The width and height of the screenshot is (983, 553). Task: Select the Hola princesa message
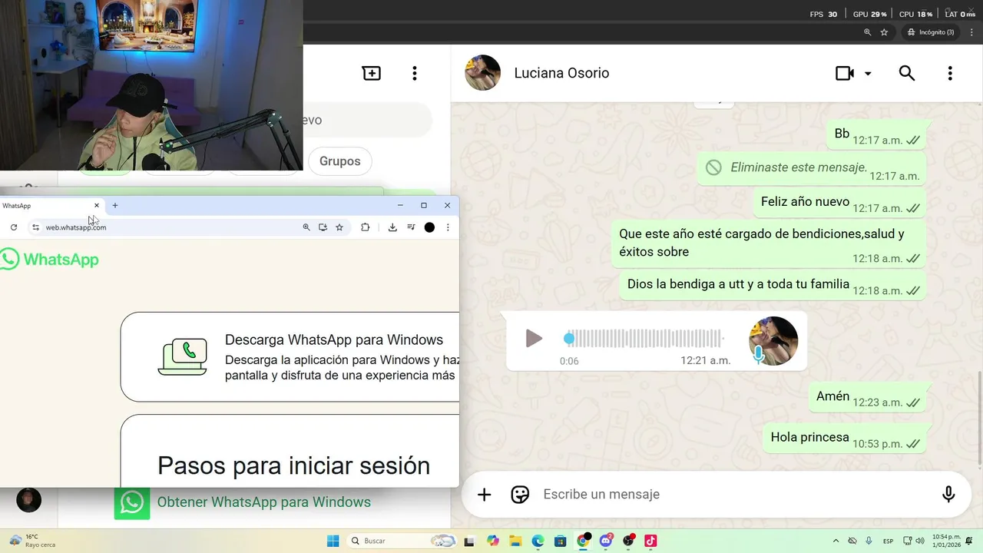tap(844, 438)
